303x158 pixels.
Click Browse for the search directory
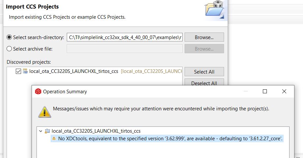[x=204, y=37]
